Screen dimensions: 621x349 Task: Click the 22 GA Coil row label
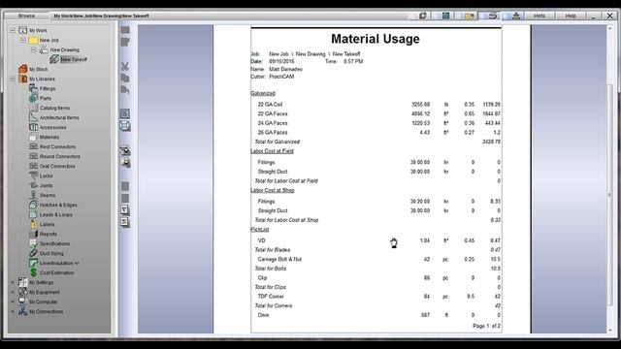[270, 105]
